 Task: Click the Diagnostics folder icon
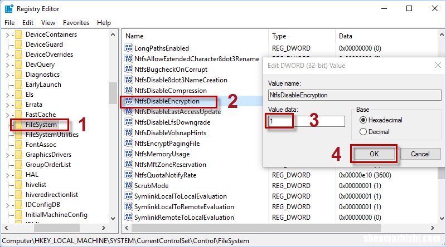pyautogui.click(x=18, y=75)
